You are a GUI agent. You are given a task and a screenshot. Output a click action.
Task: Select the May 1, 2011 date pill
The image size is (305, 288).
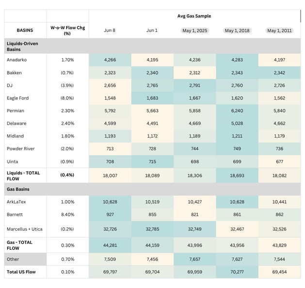(279, 31)
